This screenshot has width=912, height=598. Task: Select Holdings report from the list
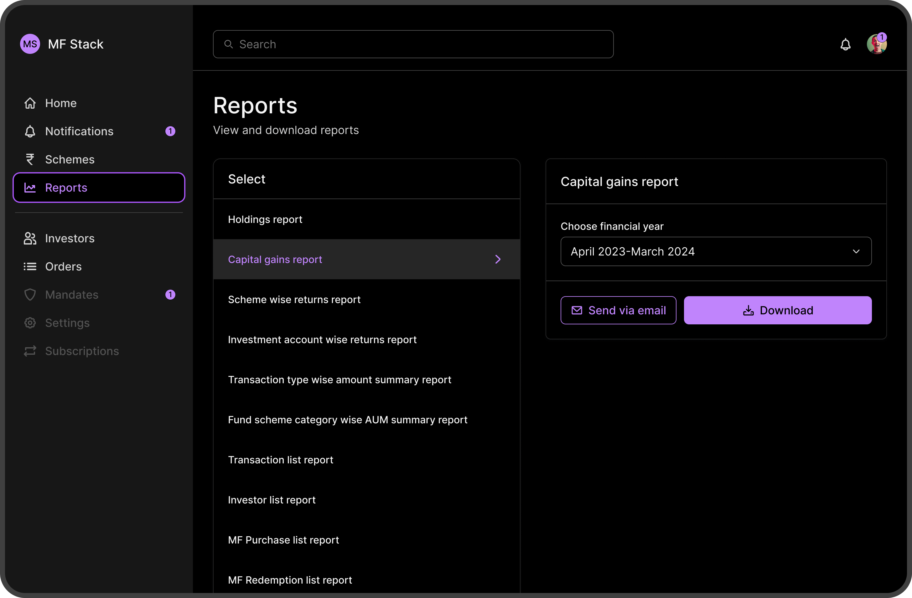[366, 219]
